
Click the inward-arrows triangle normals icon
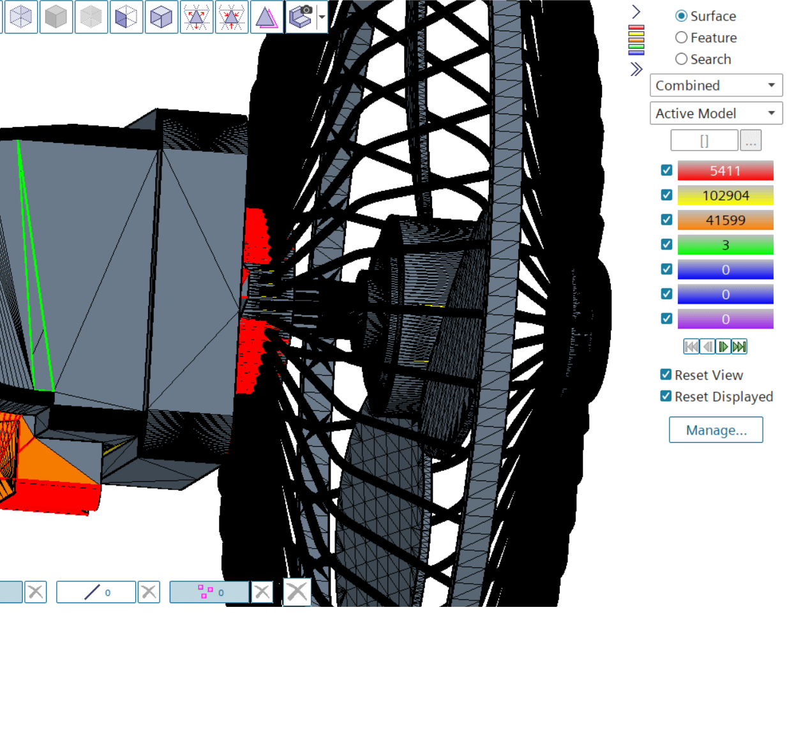(232, 17)
